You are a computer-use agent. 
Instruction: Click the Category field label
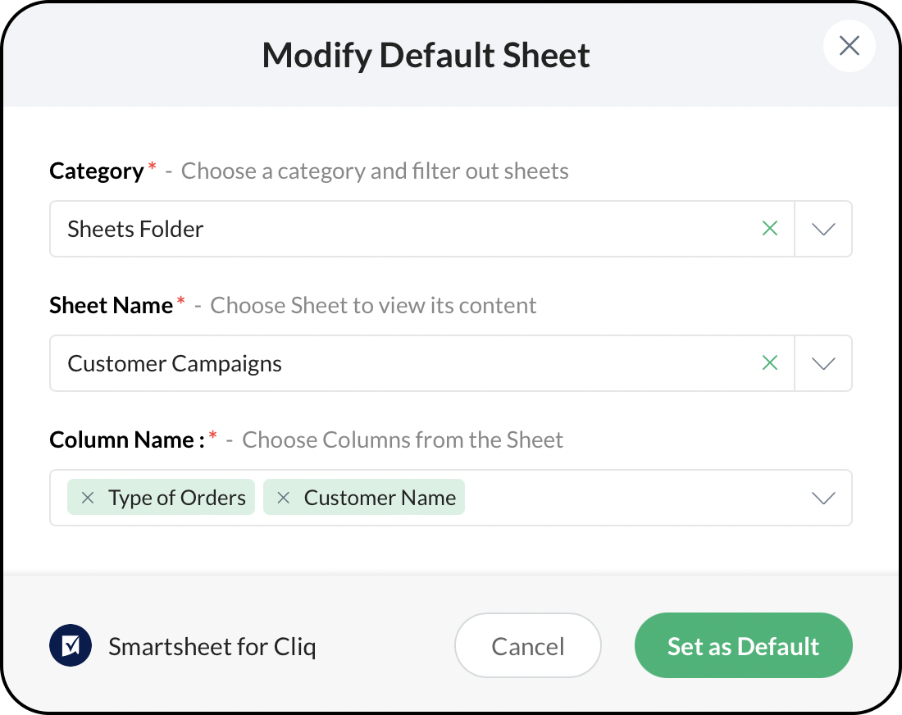(x=97, y=171)
